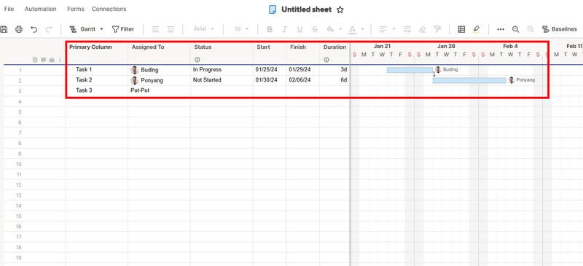Toggle italic formatting
Viewport: 583px width, 266px height.
[x=285, y=29]
